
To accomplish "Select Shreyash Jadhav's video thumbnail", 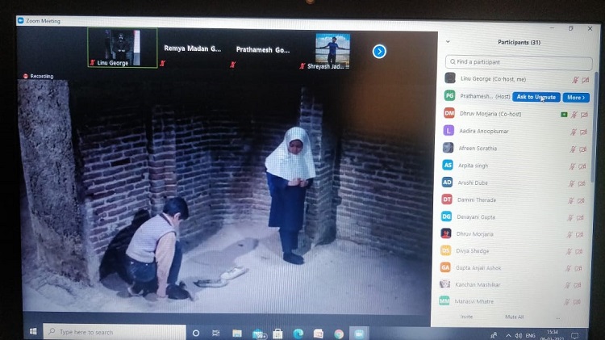I will (x=332, y=50).
